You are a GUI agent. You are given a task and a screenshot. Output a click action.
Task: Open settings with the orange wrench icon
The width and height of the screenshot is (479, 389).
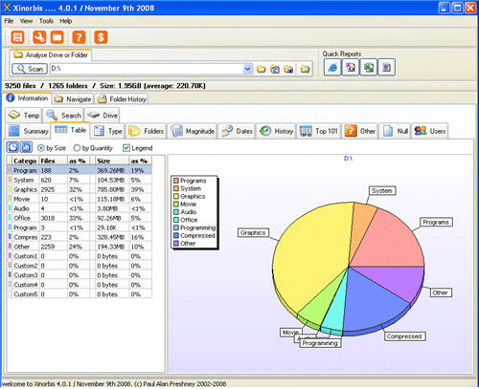point(39,37)
